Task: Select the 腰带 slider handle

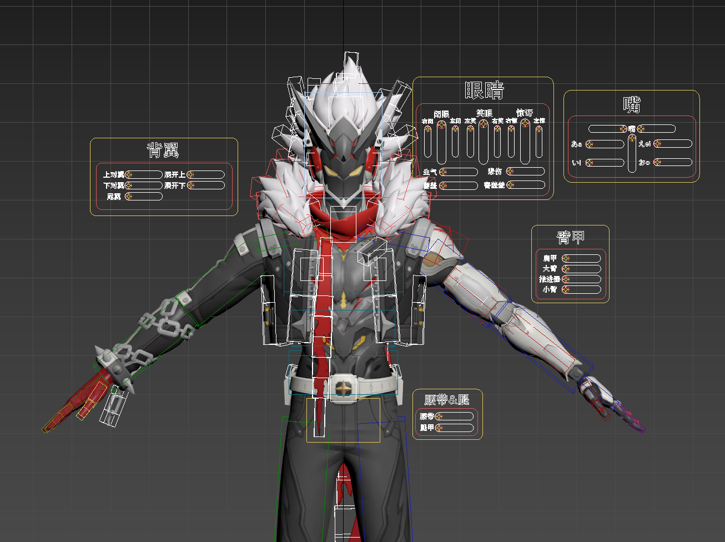Action: pyautogui.click(x=439, y=416)
